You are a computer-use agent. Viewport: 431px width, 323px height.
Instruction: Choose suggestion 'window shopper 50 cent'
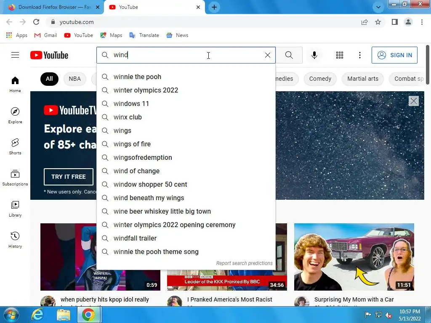pos(186,184)
